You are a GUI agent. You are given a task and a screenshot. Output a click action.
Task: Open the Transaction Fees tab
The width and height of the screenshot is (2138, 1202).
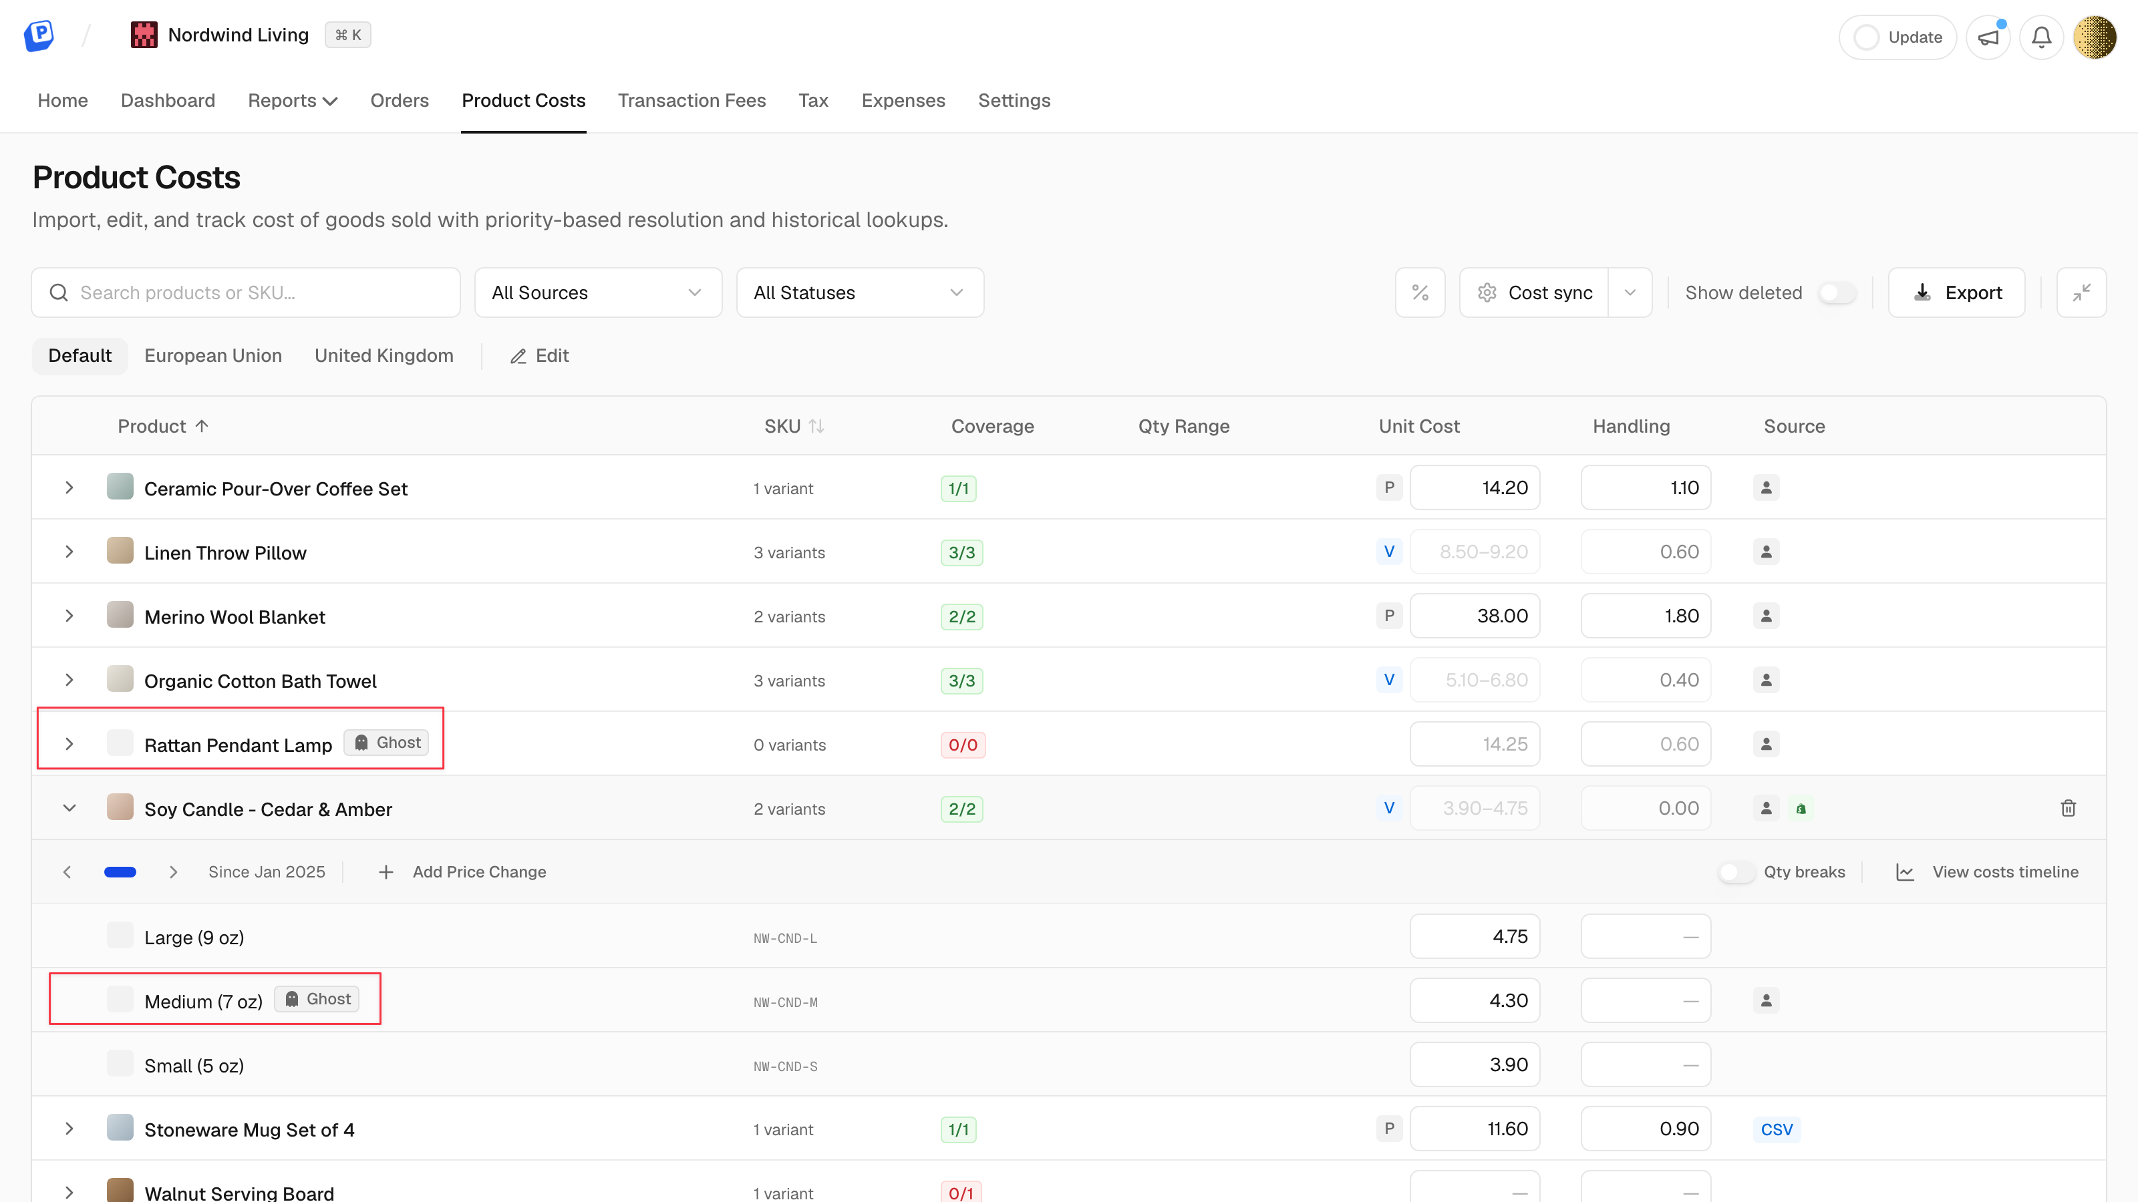[x=692, y=100]
